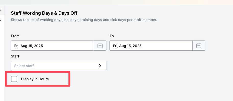Click the From date field showing Fri, Aug 15, 2025
Viewport: 233px width, 101px height.
pyautogui.click(x=53, y=46)
